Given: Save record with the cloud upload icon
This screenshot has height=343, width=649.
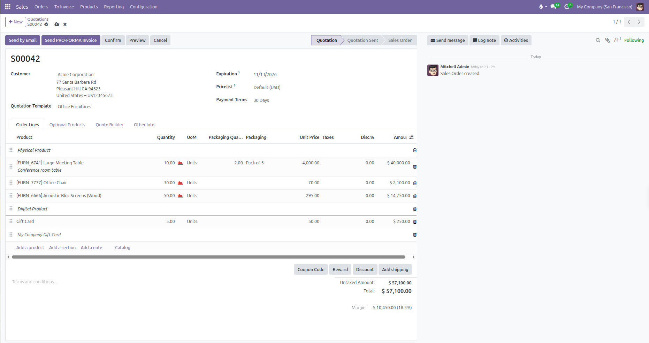Looking at the screenshot, I should (x=57, y=24).
